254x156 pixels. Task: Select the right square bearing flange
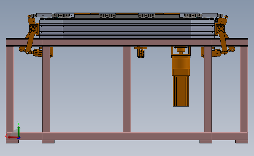tap(221, 29)
